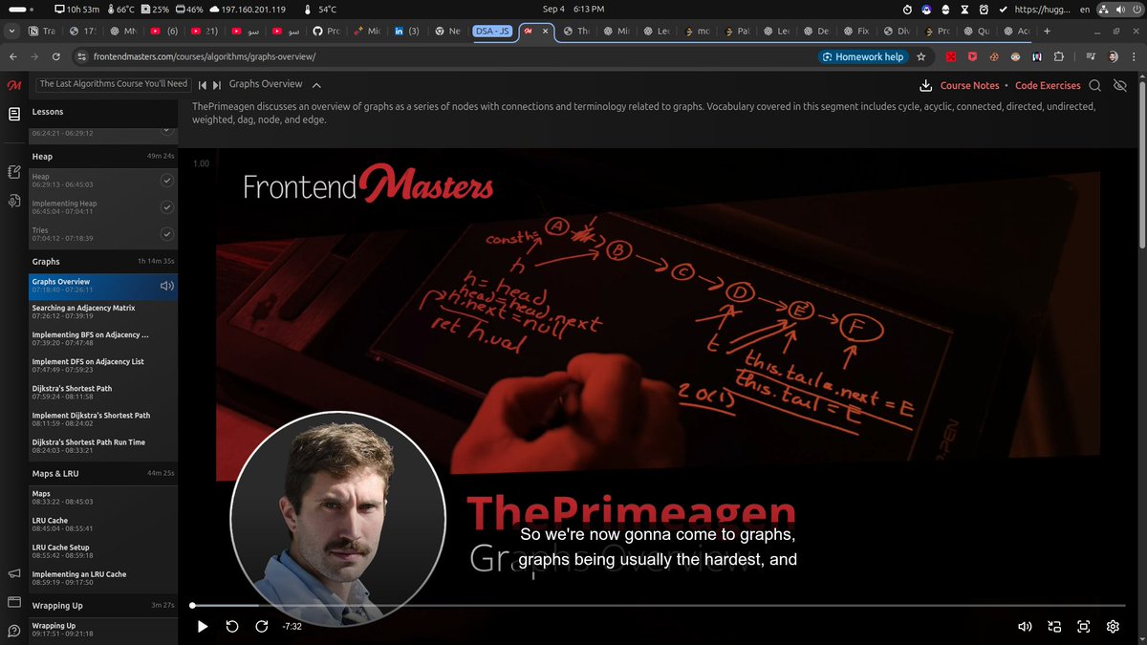Mute the video player volume

[1025, 627]
